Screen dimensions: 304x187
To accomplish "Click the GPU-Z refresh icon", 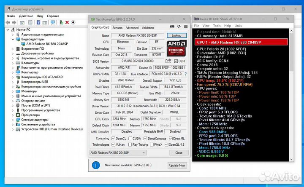I will (x=179, y=26).
